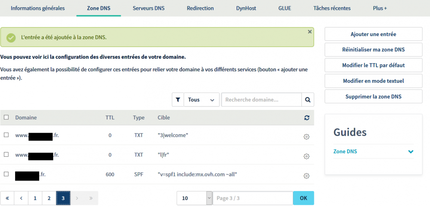This screenshot has width=430, height=207.
Task: Open the "Tous" record type filter dropdown
Action: (x=201, y=100)
